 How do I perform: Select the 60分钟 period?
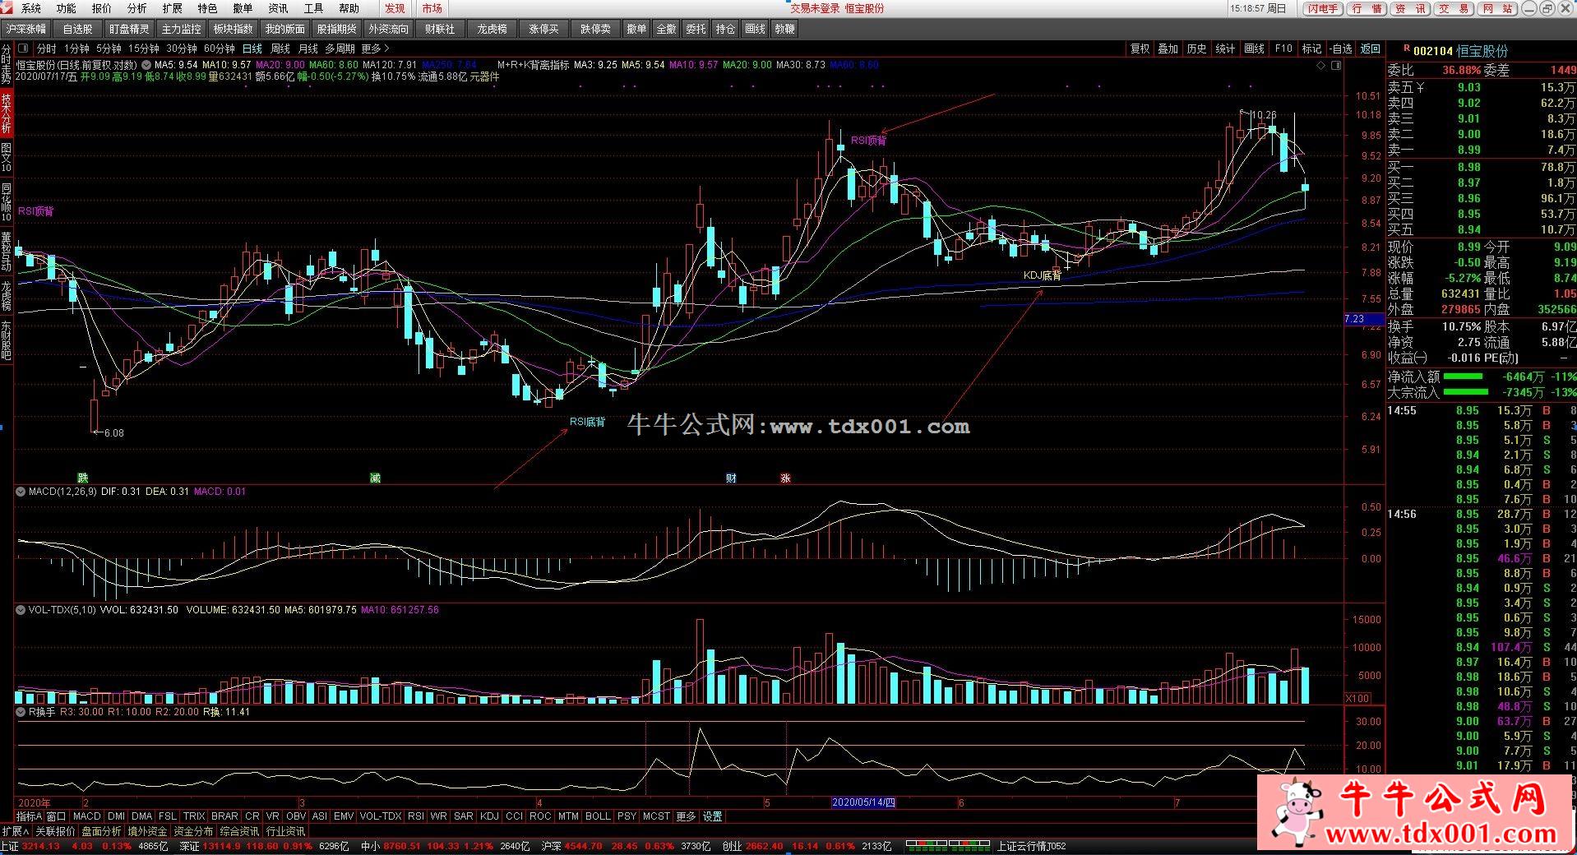219,49
